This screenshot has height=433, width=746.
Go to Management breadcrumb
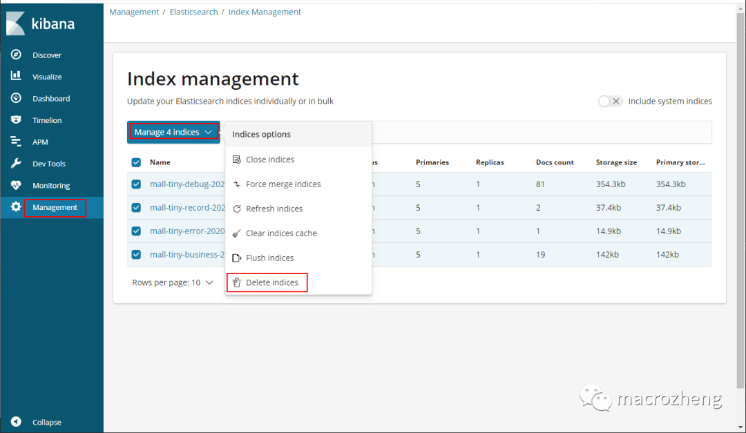tap(134, 12)
